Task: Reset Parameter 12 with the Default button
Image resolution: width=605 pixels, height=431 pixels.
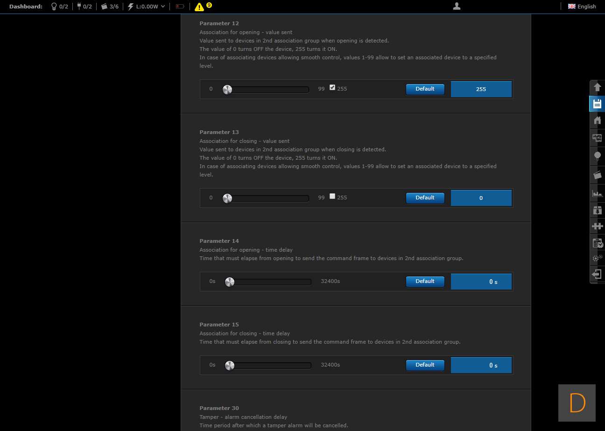Action: coord(425,89)
